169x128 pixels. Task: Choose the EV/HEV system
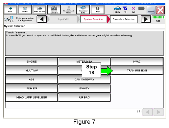(84, 88)
